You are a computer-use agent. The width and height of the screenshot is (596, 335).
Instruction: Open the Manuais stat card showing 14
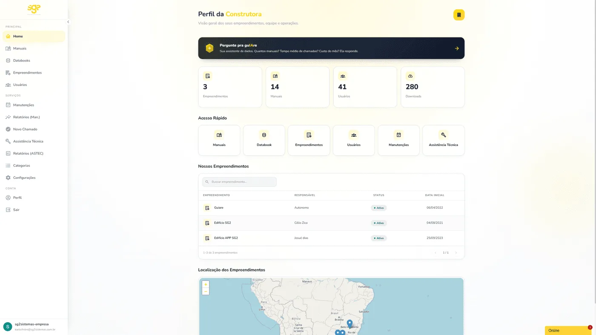click(x=298, y=87)
